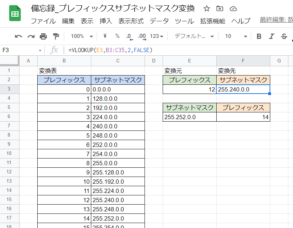
Task: Select cell with 変換表 label
Action: point(64,71)
